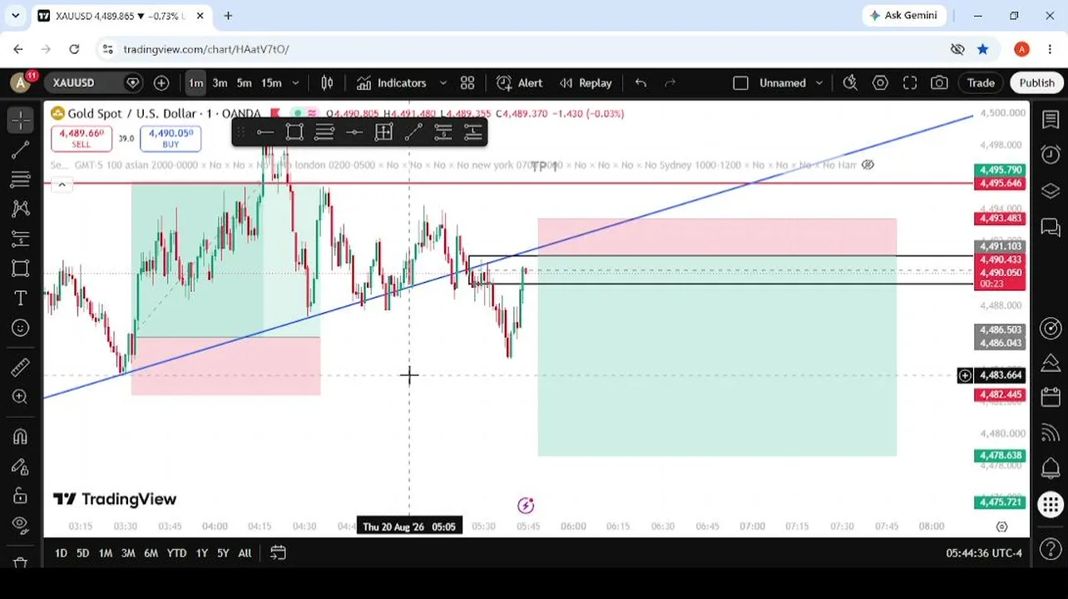This screenshot has width=1068, height=599.
Task: Switch to 1m interval
Action: point(195,82)
